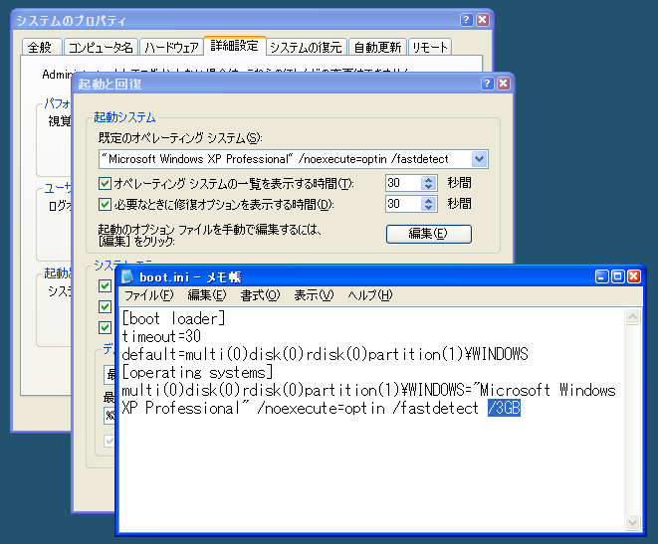
Task: Switch to コンピュータ名 tab
Action: coord(101,47)
